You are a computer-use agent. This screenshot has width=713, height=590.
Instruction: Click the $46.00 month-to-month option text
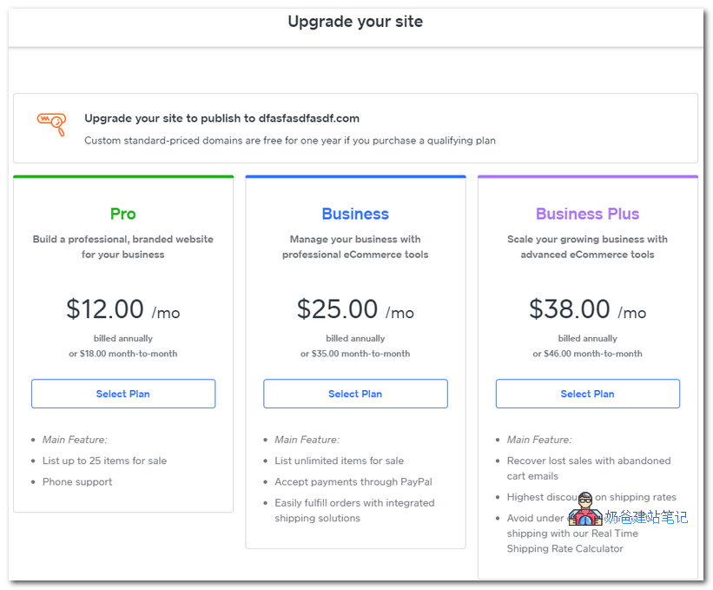point(587,354)
